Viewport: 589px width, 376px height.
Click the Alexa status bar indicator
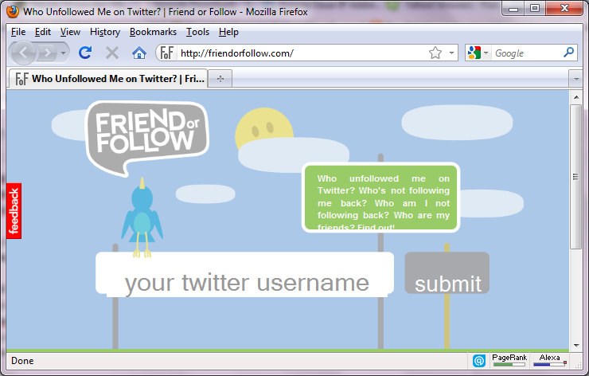549,360
